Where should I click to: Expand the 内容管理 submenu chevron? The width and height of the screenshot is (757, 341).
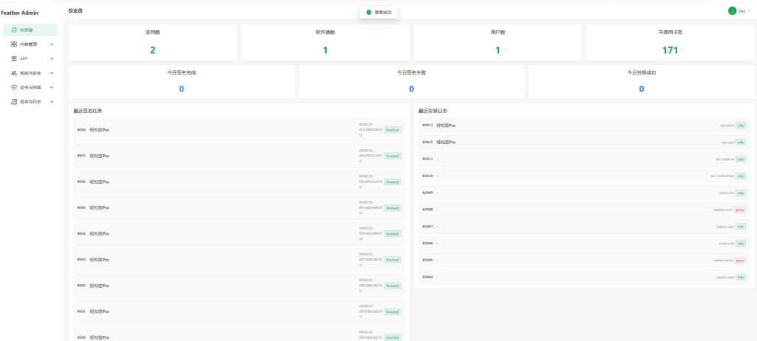point(52,44)
